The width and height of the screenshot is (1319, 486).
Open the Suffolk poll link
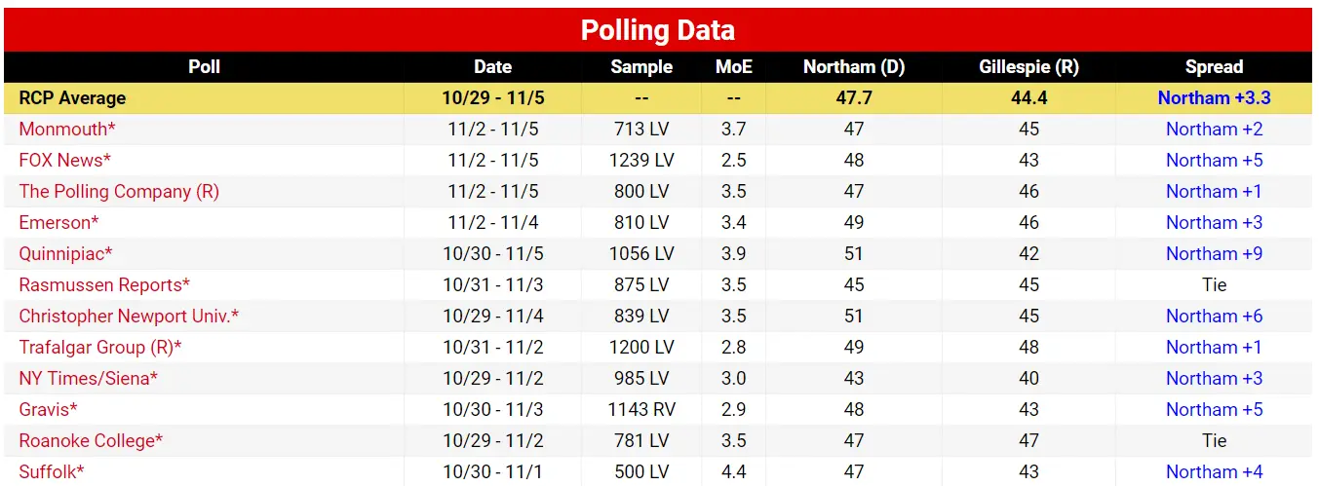coord(52,472)
